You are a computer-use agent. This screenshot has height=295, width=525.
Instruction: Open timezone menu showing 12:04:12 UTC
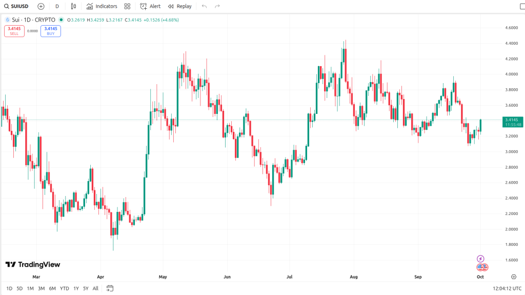507,288
